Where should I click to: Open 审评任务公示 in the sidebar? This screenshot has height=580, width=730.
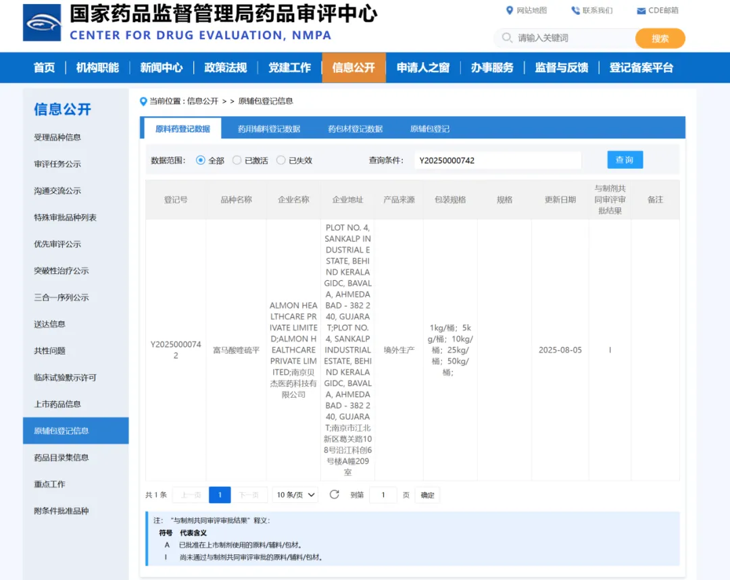pos(57,163)
